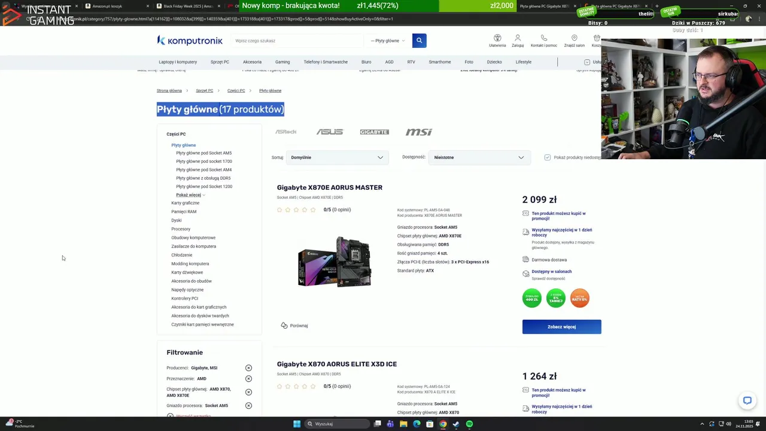Filter by the Gigabyte brand logo
This screenshot has height=431, width=766.
pyautogui.click(x=374, y=132)
